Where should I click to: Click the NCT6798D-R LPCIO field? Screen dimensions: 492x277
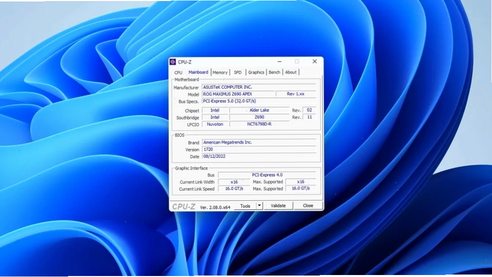pos(259,124)
